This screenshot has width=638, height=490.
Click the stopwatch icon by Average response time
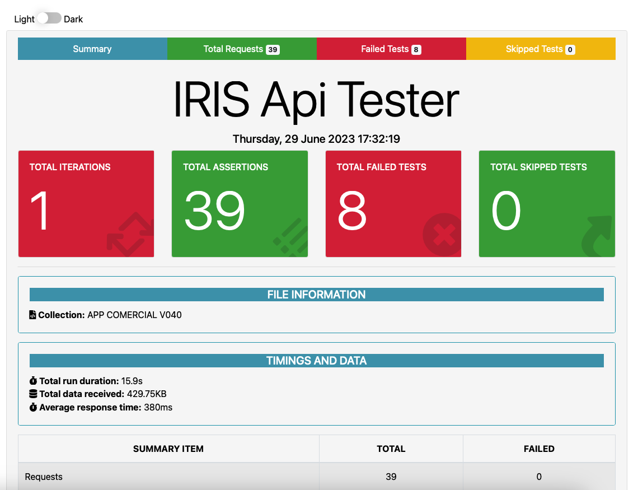33,408
